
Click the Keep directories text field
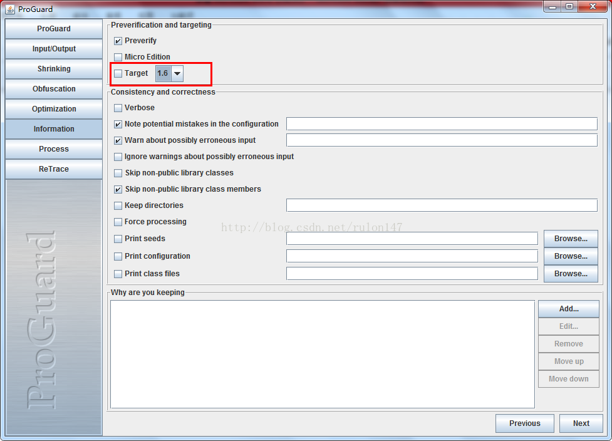(x=442, y=205)
